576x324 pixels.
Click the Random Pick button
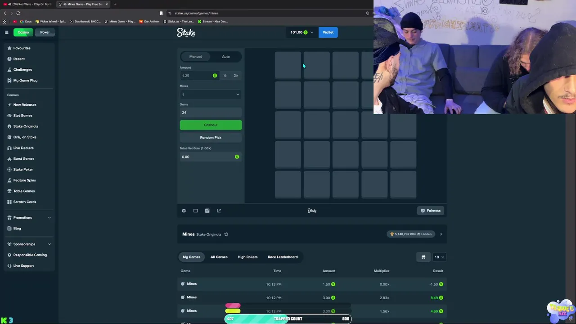[211, 138]
